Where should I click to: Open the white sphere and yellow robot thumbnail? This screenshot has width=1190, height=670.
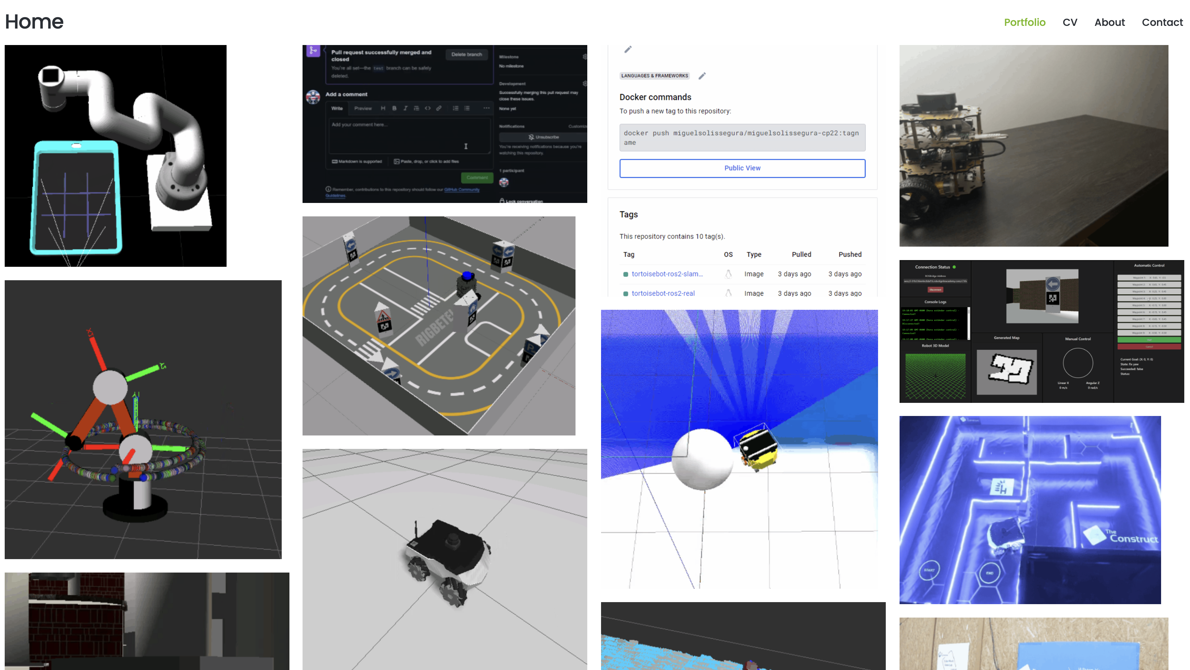point(739,449)
